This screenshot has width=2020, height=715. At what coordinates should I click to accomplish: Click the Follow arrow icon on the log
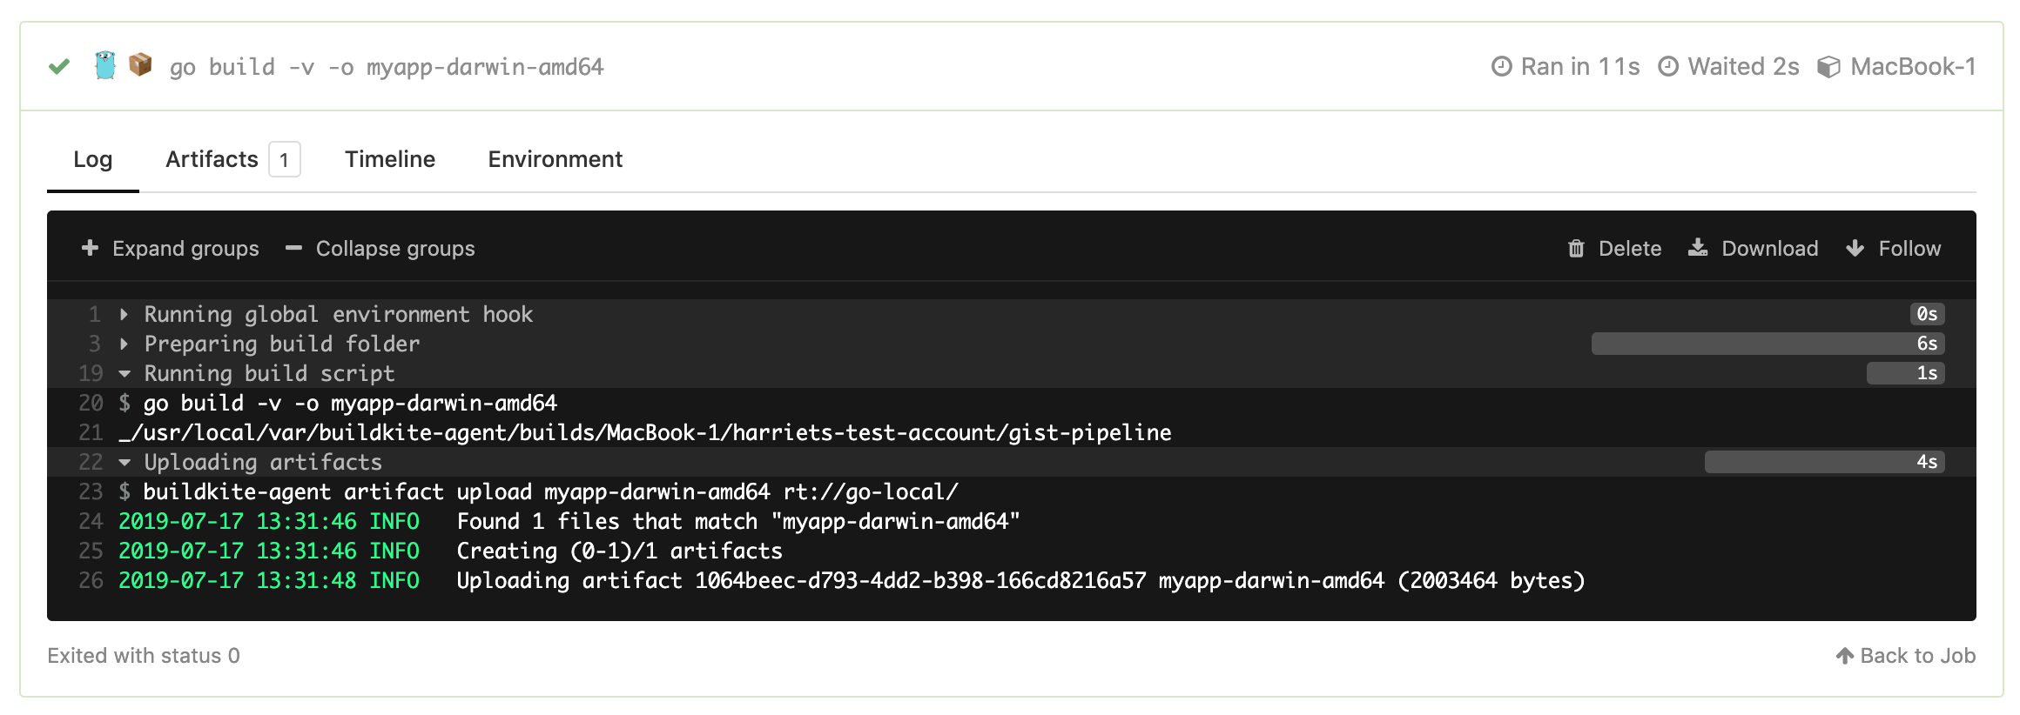tap(1853, 248)
